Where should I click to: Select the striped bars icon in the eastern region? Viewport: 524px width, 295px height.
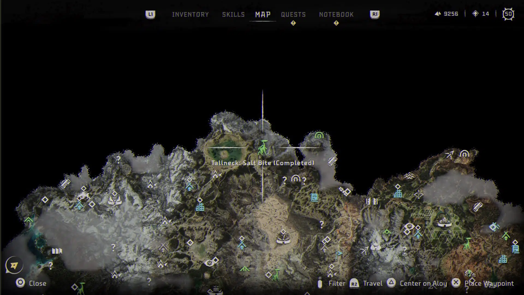(x=478, y=207)
